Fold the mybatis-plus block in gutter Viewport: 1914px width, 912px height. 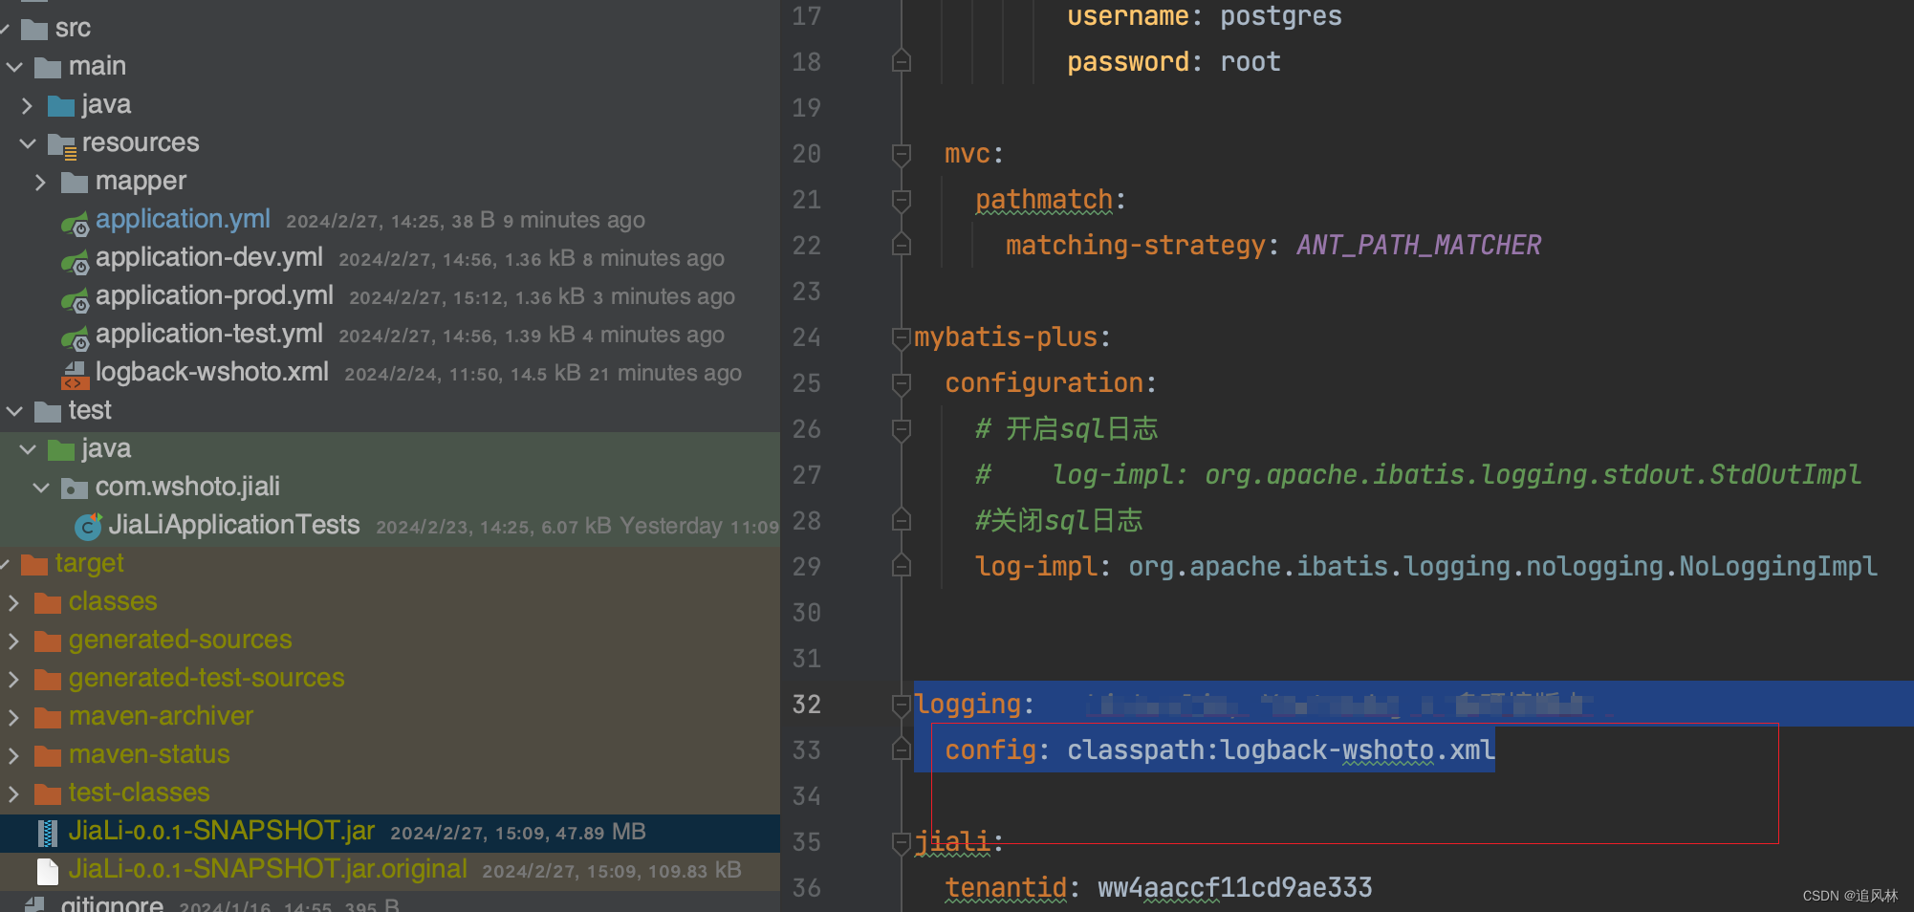pos(901,337)
